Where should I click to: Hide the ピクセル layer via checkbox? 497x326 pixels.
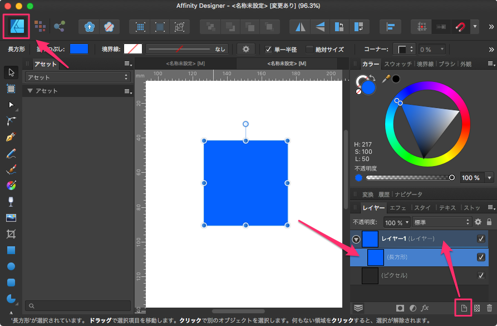point(481,275)
